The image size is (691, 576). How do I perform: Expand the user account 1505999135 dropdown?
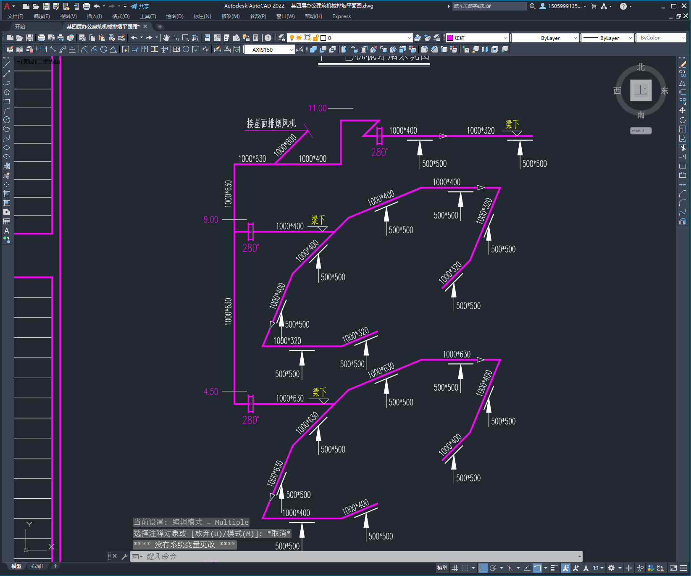(x=563, y=6)
